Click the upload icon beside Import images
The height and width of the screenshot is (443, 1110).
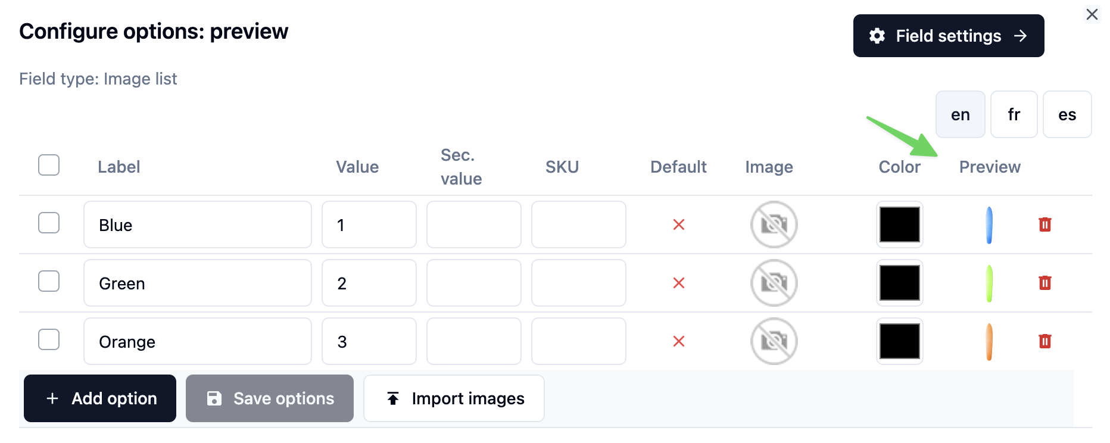click(x=392, y=398)
